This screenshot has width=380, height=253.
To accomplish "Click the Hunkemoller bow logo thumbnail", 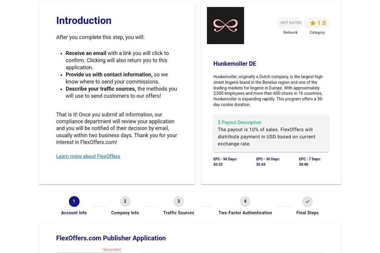I will 225,25.
